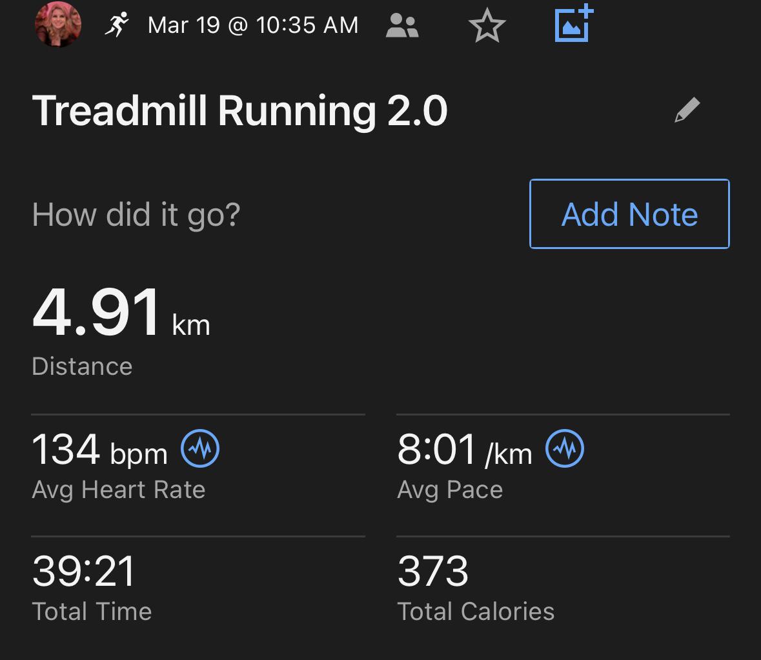
Task: Tap the add photo icon
Action: (574, 24)
